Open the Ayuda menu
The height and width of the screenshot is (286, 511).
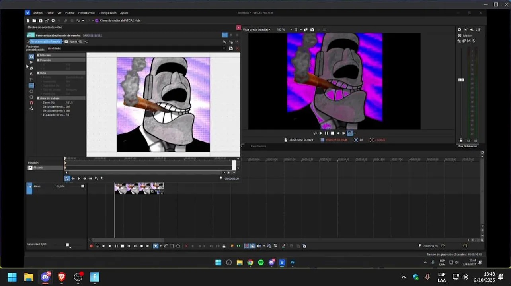point(124,13)
